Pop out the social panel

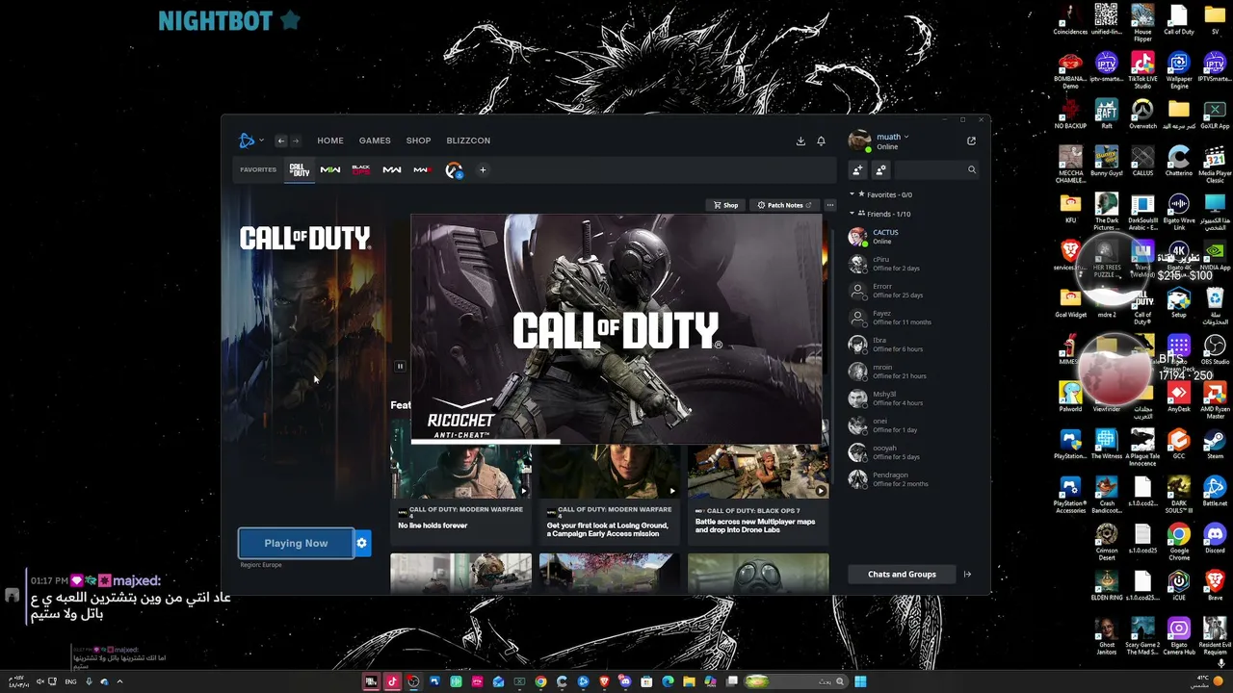(x=971, y=141)
